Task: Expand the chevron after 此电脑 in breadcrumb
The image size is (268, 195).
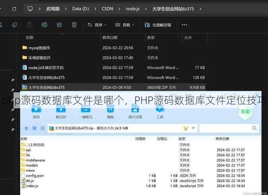Action: click(66, 9)
